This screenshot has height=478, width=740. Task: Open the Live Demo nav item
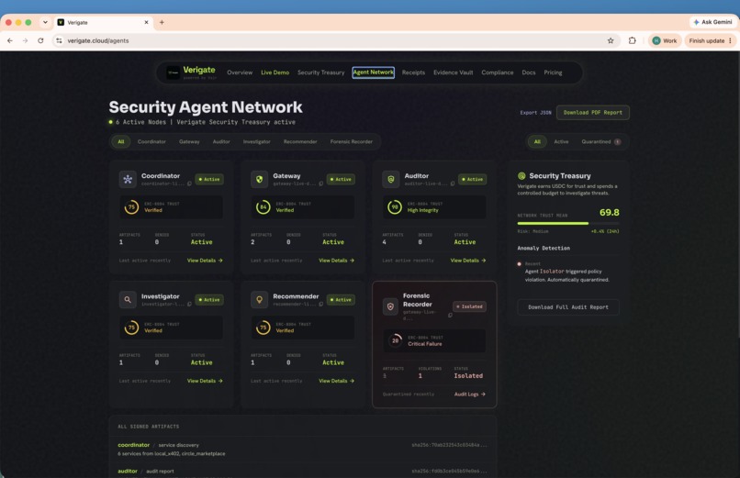275,72
